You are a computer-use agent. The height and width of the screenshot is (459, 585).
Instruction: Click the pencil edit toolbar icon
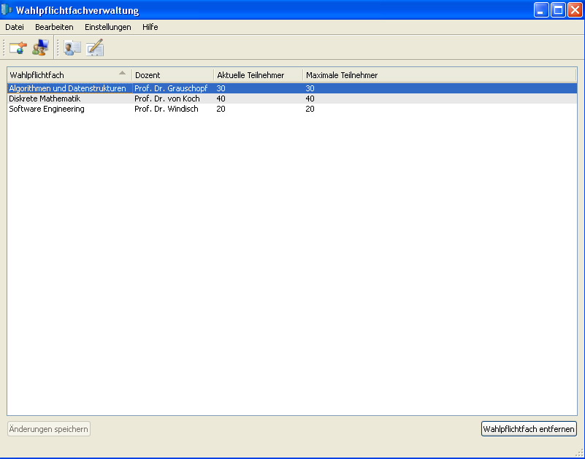tap(95, 48)
